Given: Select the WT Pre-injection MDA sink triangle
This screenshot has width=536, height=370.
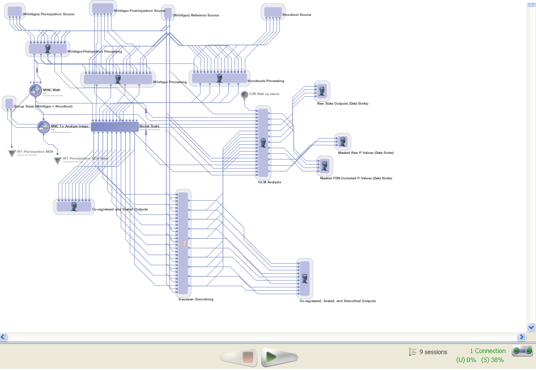Looking at the screenshot, I should tap(12, 153).
